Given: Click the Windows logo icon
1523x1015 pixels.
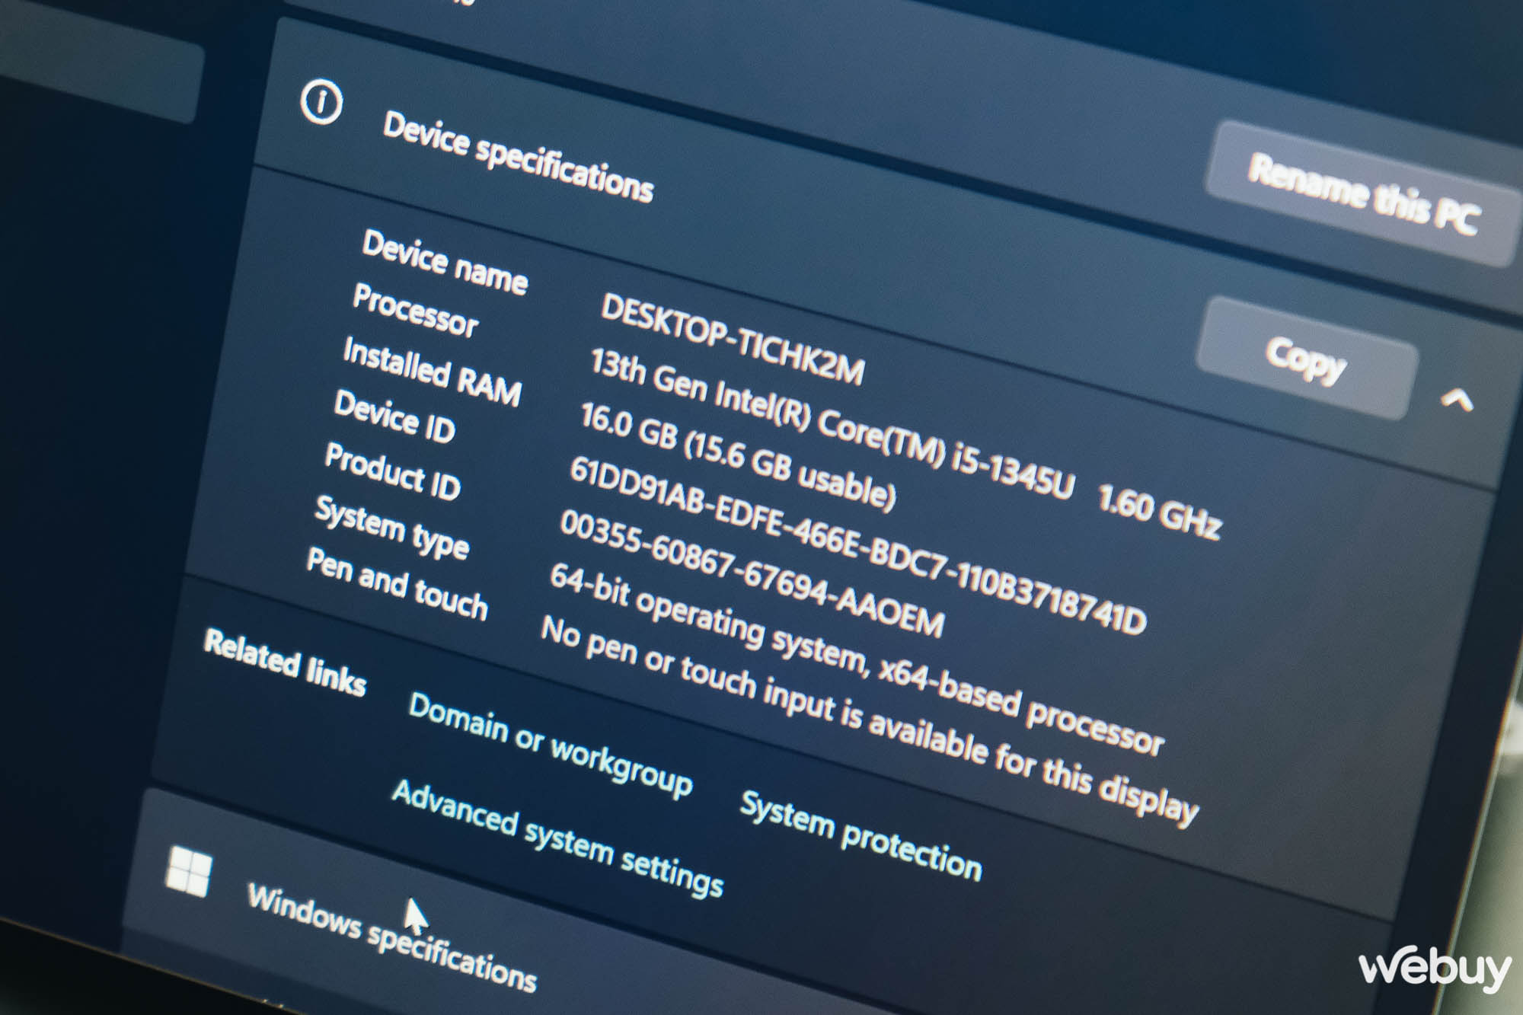Looking at the screenshot, I should [x=188, y=870].
